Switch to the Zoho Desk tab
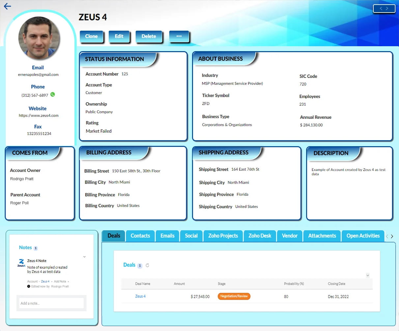 [x=260, y=236]
